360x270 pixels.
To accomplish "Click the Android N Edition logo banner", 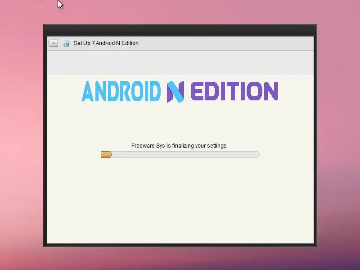I will 180,92.
